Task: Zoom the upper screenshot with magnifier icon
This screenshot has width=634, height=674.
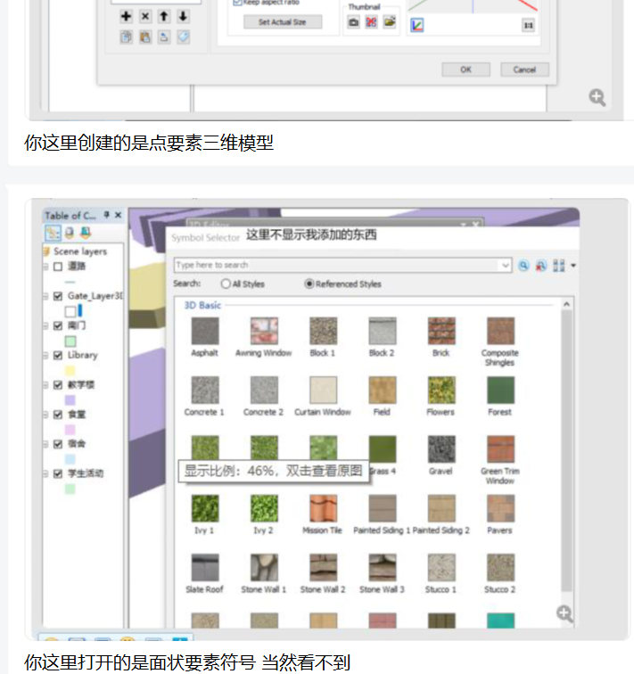Action: coord(597,97)
